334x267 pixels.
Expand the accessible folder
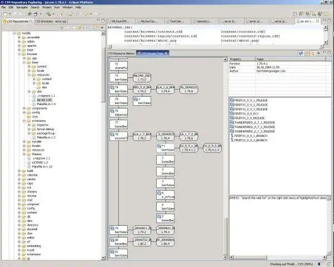(x=19, y=37)
